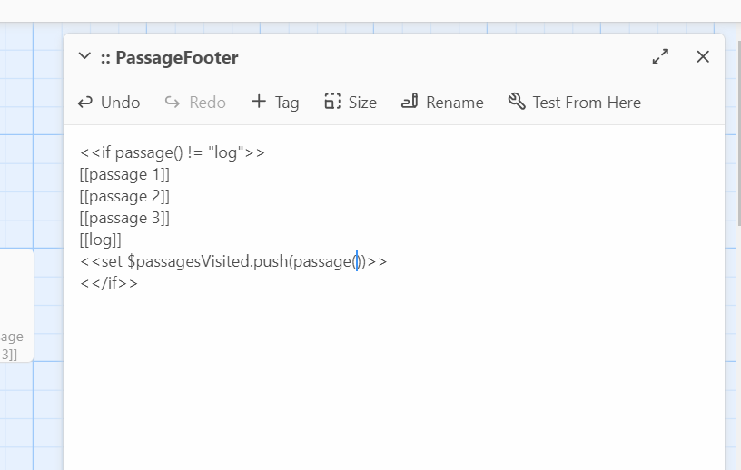
Task: Click the wrench icon for Test From Here
Action: (517, 101)
